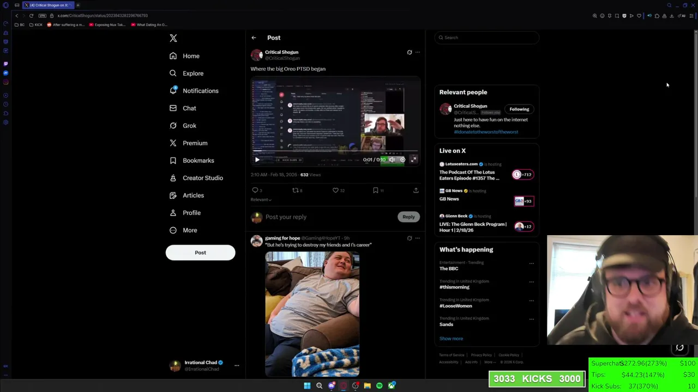Mute the video volume
The height and width of the screenshot is (392, 698).
[392, 160]
